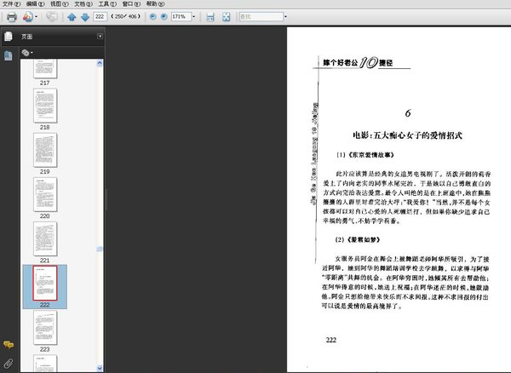The height and width of the screenshot is (373, 511).
Task: Click the zoom out minus button
Action: pyautogui.click(x=152, y=17)
